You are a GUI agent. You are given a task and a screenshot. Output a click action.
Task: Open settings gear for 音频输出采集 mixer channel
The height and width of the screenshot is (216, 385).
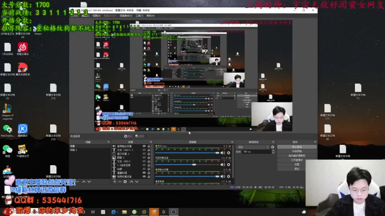pyautogui.click(x=229, y=176)
